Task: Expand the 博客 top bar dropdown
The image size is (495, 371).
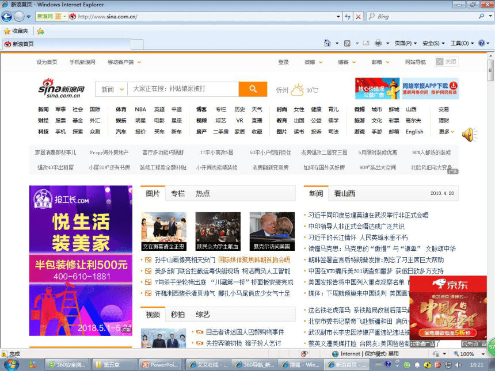Action: pyautogui.click(x=354, y=62)
